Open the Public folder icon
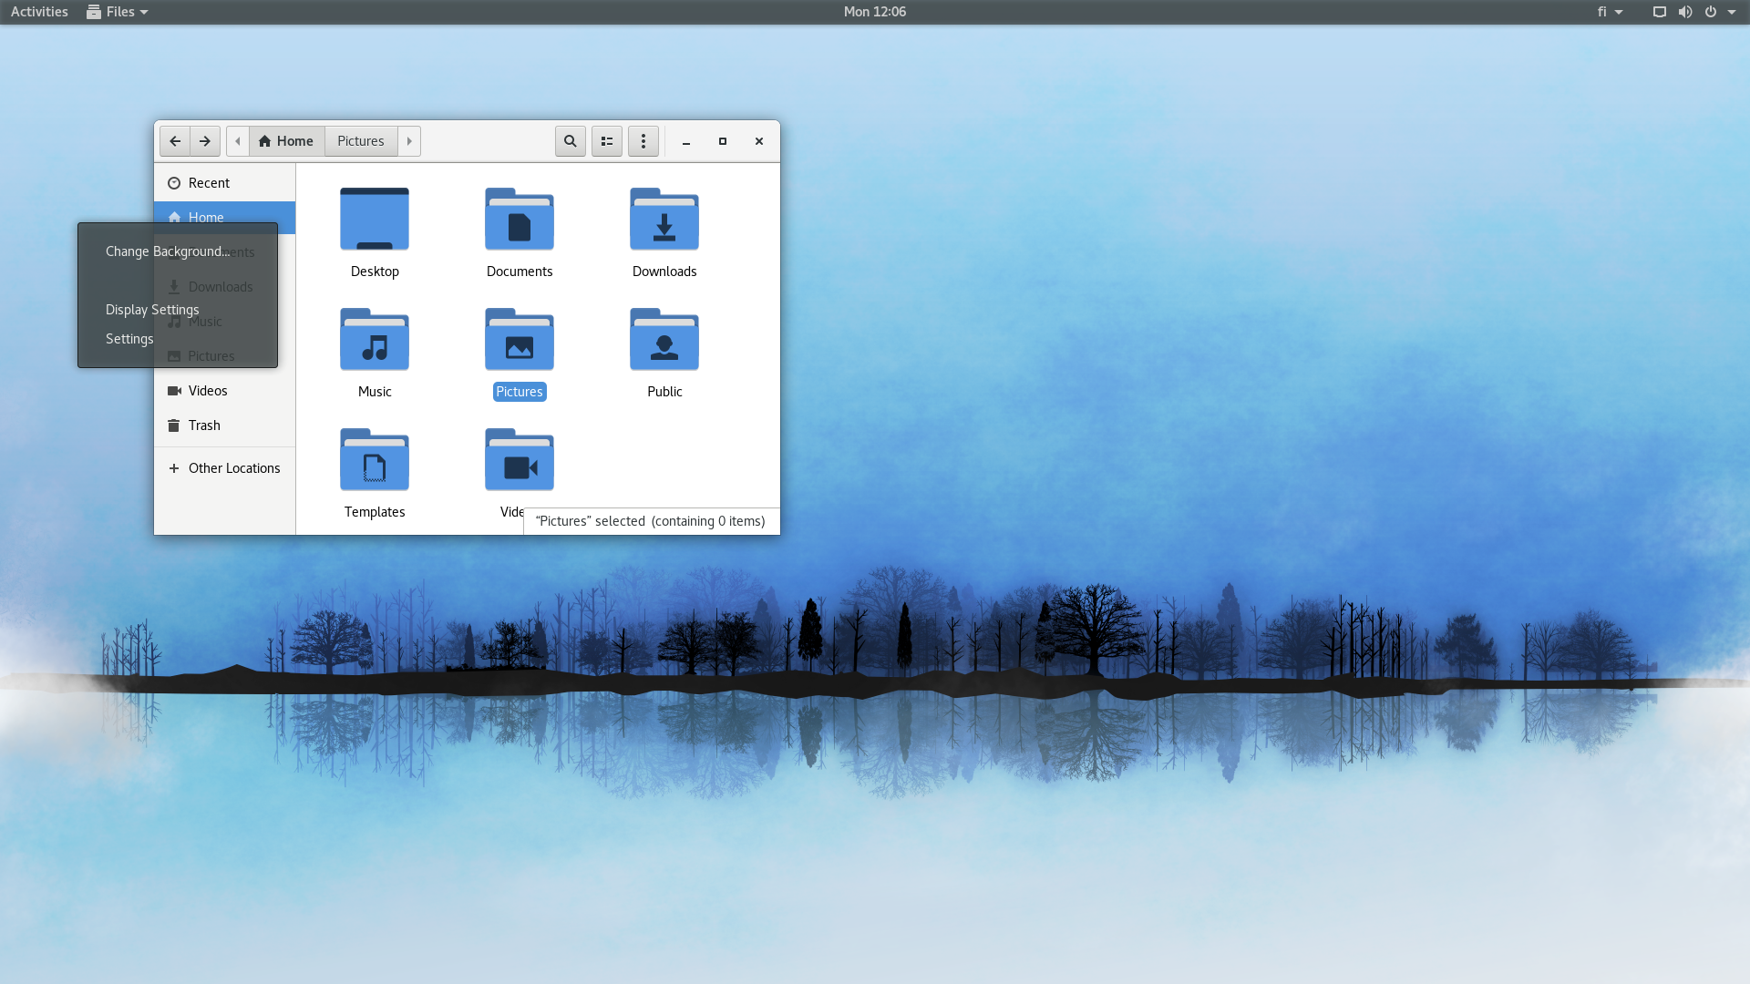 pos(664,340)
